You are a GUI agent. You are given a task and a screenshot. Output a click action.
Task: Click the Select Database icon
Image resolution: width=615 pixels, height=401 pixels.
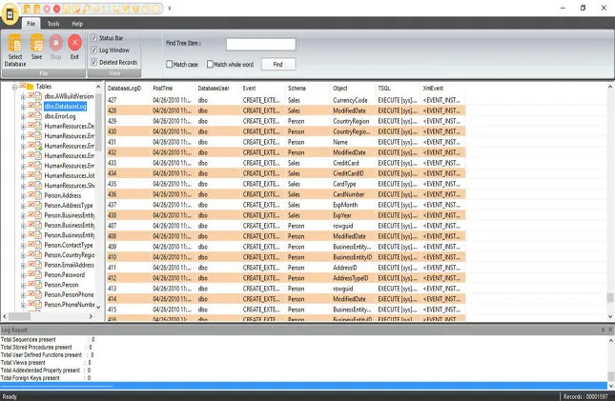15,43
